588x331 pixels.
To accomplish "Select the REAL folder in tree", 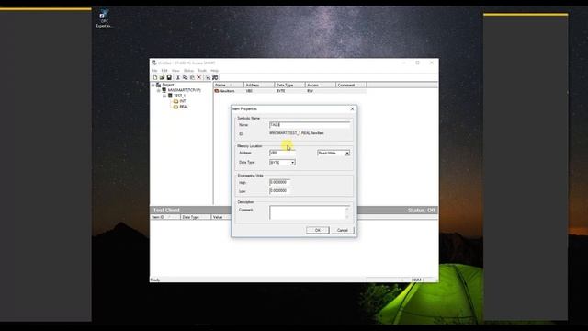I will click(x=181, y=107).
